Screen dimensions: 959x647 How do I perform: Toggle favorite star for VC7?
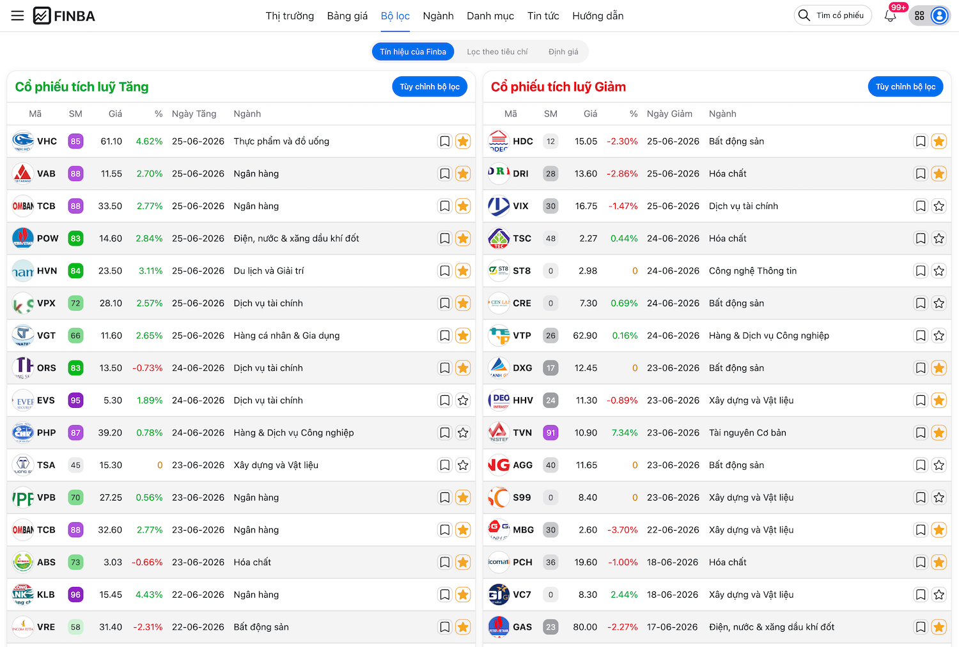click(x=939, y=595)
